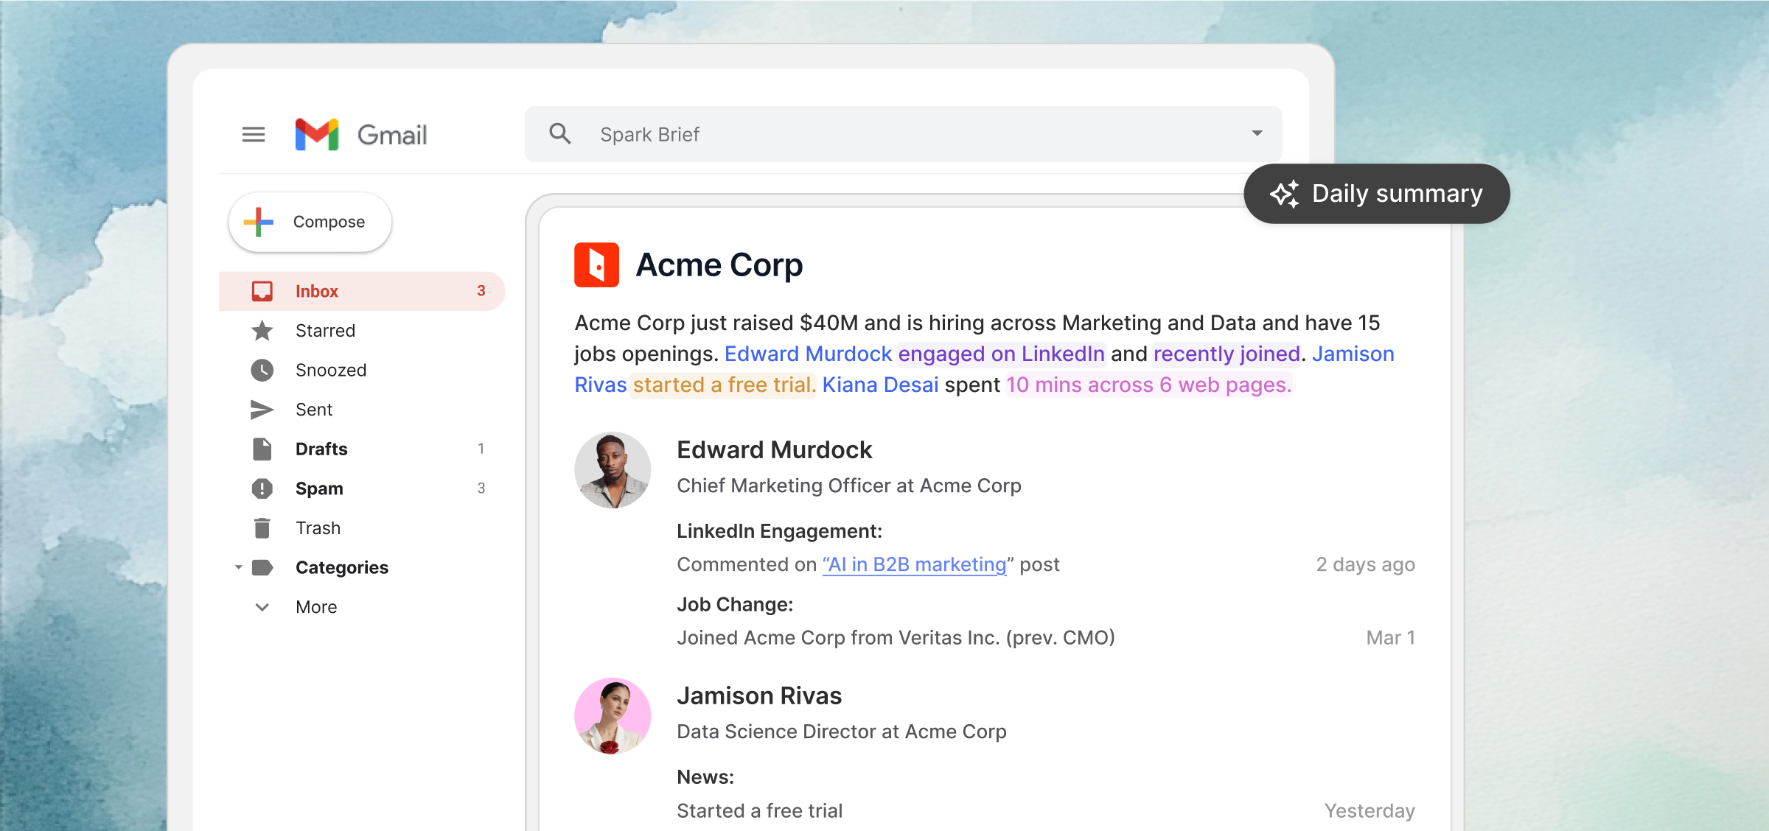
Task: Click the Daily summary pill button
Action: (1376, 194)
